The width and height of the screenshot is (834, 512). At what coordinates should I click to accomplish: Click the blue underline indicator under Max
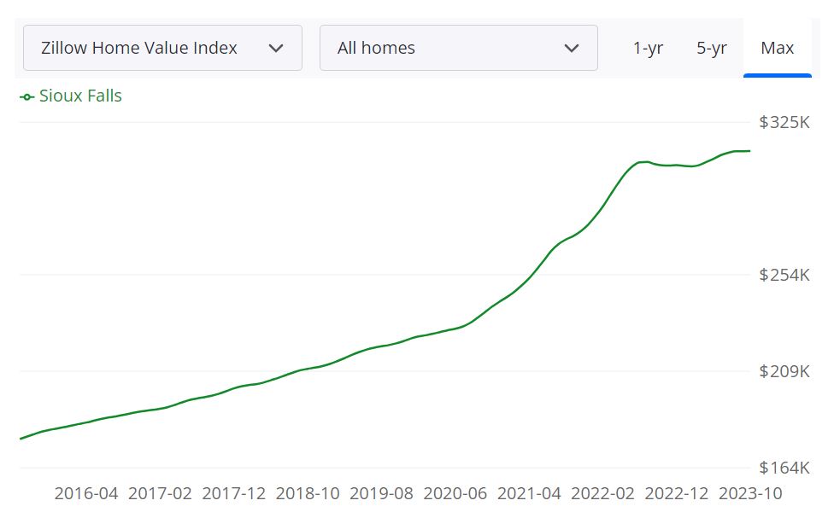coord(776,75)
